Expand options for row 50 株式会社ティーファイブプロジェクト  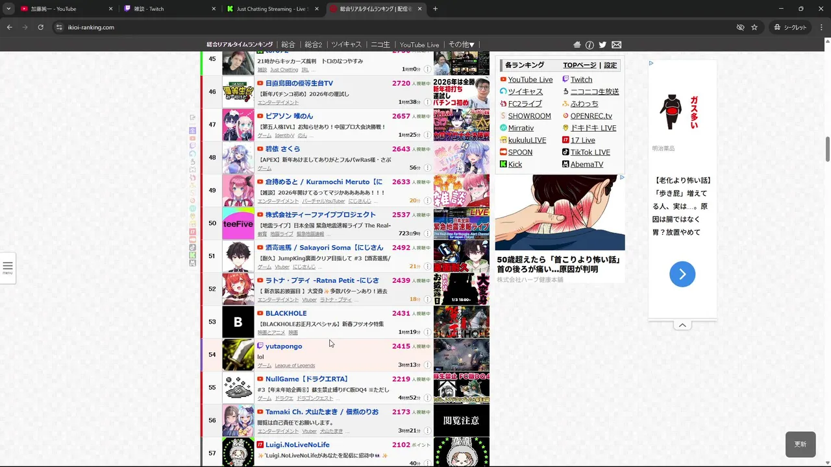[427, 233]
